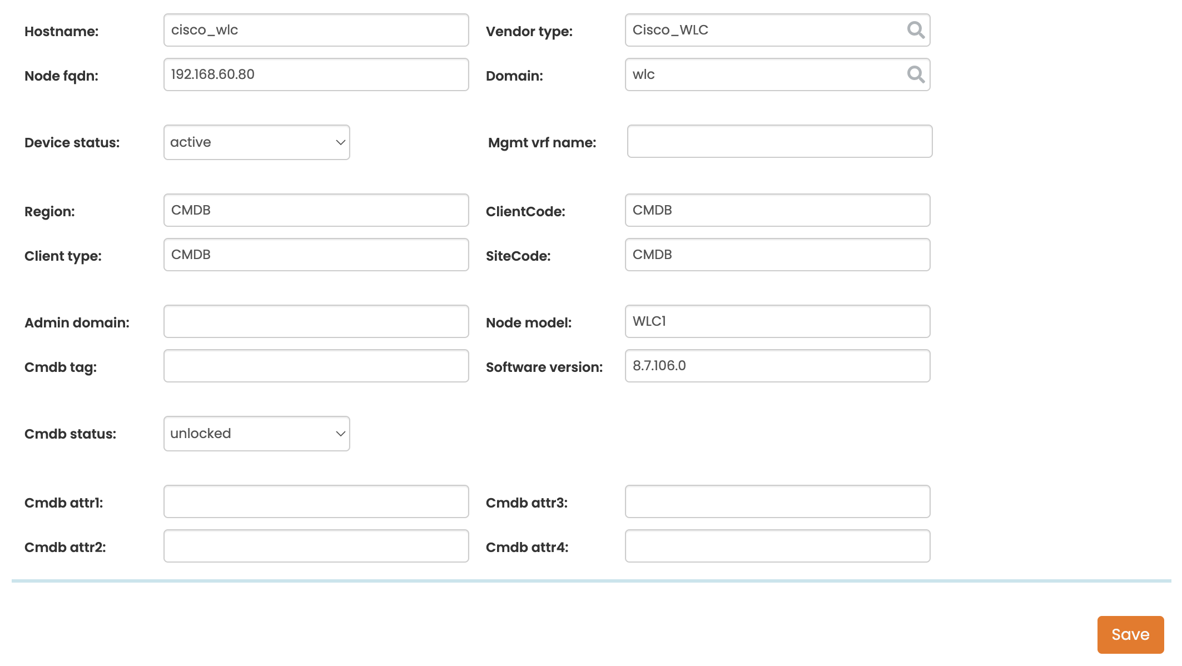
Task: Click the Hostname input field
Action: (x=316, y=30)
